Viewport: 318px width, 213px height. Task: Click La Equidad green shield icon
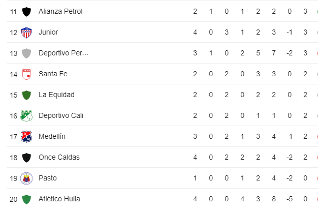pos(26,95)
